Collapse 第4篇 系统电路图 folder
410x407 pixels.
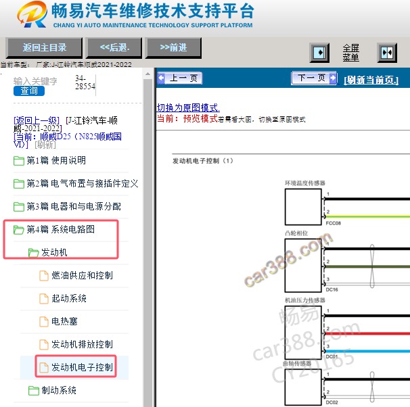coord(60,229)
